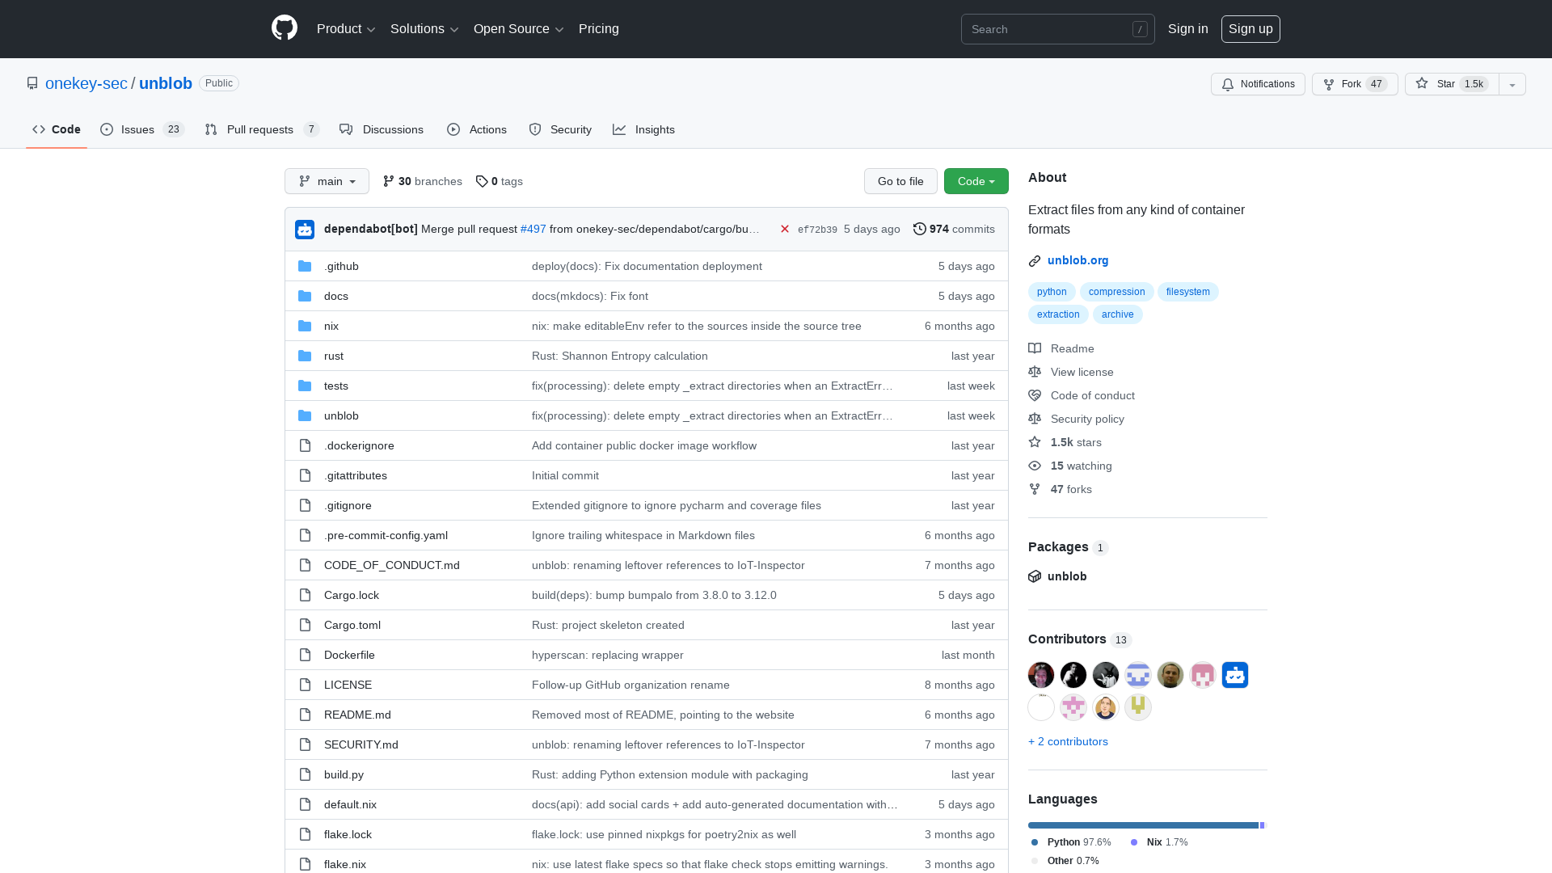Screen dimensions: 1552x873
Task: Switch to the Security tab
Action: click(x=560, y=129)
